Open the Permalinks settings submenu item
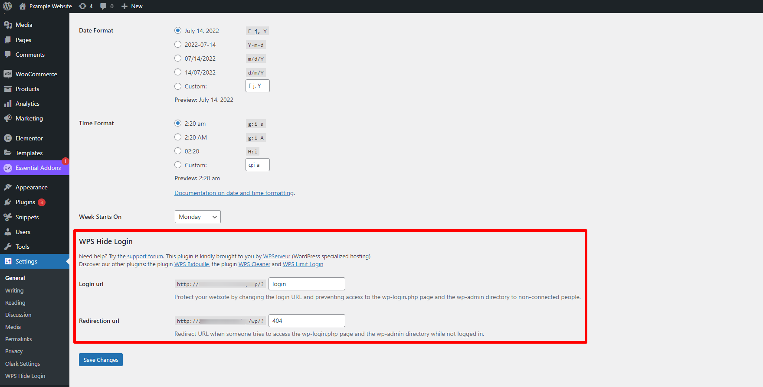This screenshot has width=763, height=387. (19, 339)
